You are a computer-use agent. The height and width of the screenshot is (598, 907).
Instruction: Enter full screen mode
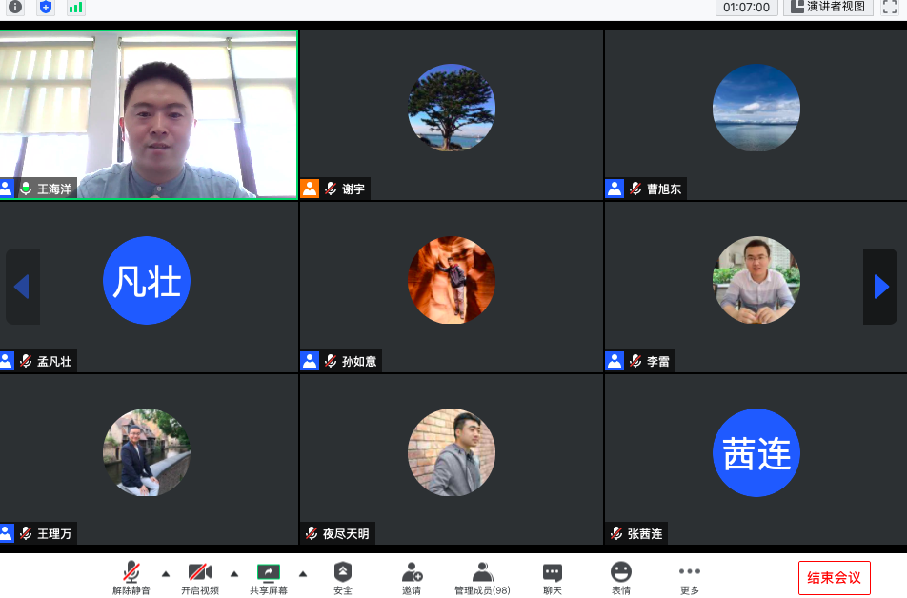click(889, 7)
